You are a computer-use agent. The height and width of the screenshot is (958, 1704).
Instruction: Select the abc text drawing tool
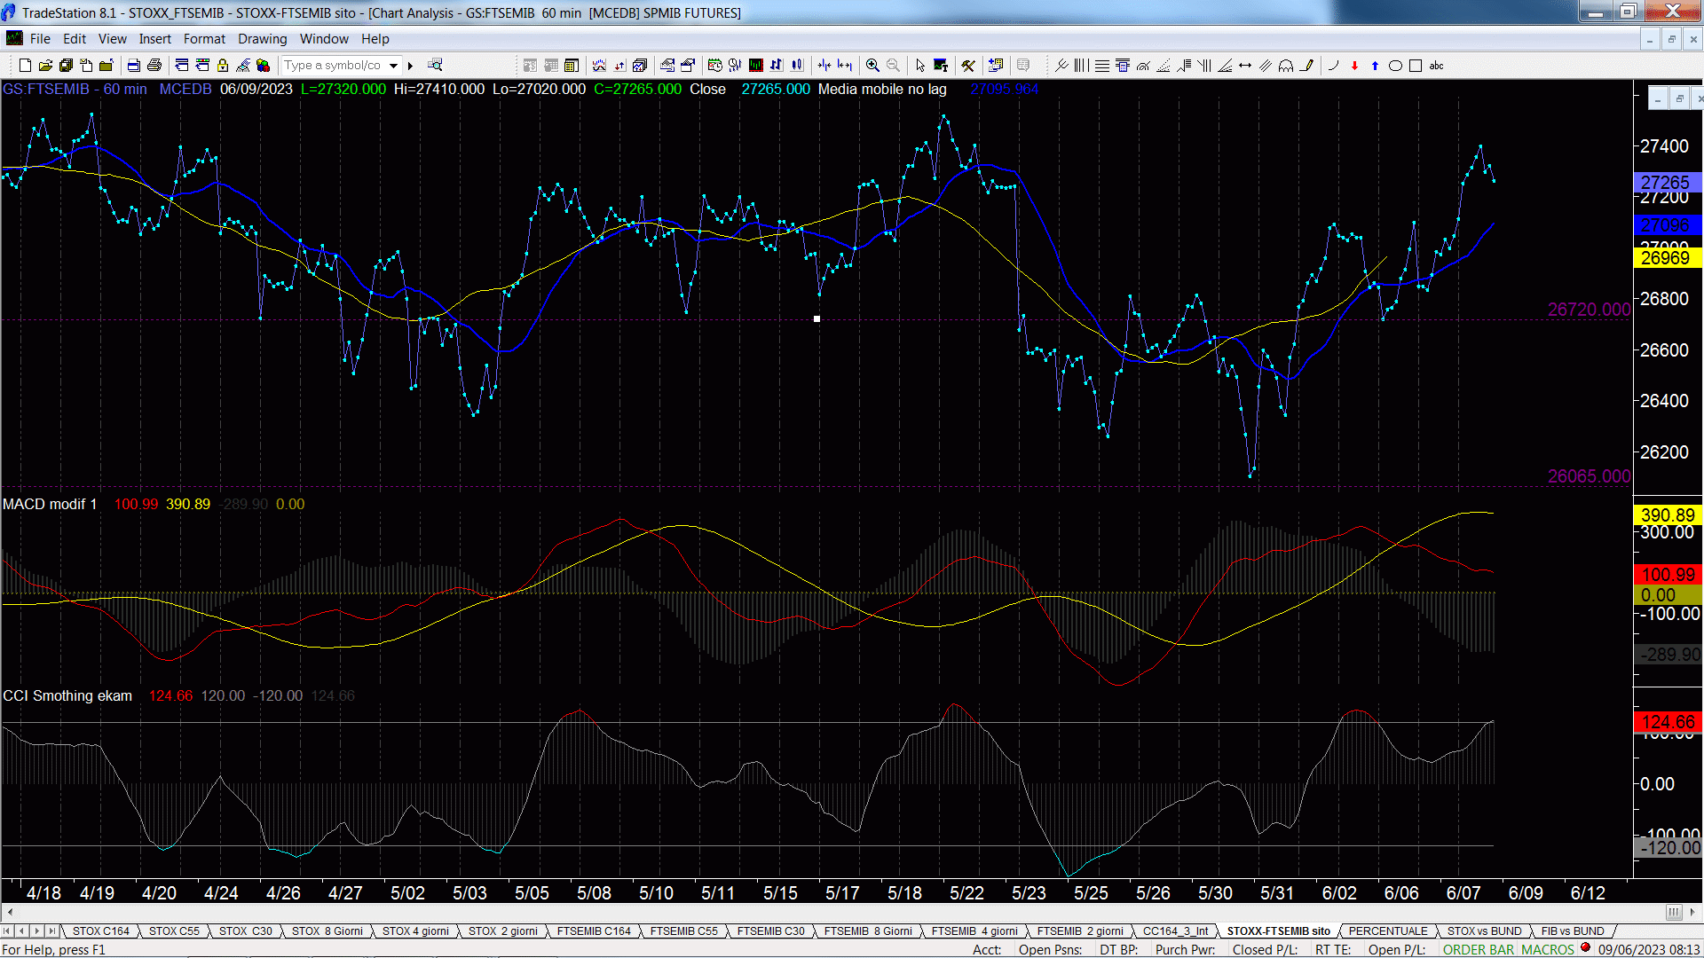[x=1436, y=65]
